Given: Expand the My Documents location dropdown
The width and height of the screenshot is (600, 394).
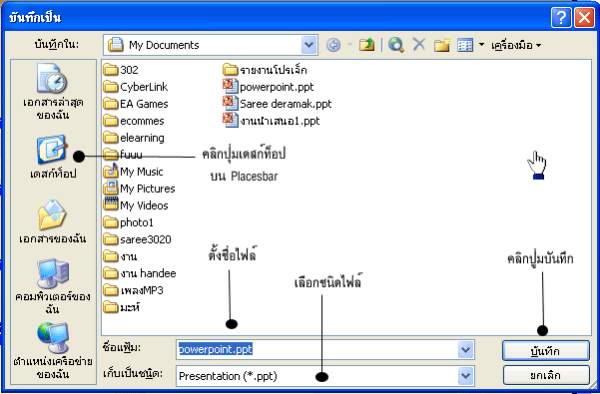Looking at the screenshot, I should (308, 45).
